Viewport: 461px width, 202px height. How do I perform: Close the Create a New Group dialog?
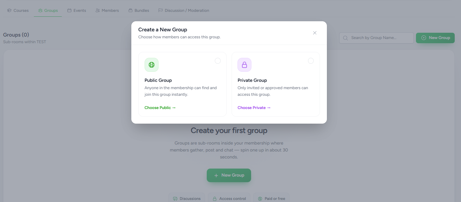pos(315,33)
